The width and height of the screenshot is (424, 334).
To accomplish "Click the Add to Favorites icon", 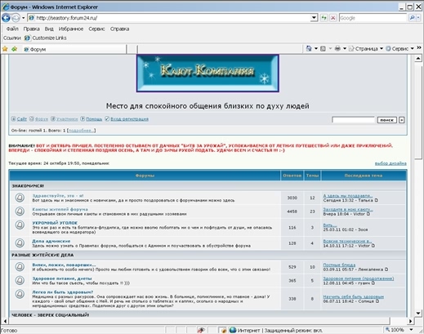I will (x=15, y=49).
